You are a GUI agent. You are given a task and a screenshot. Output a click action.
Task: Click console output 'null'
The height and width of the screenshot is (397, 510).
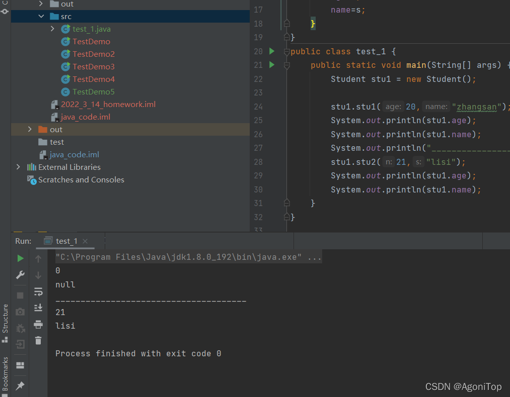click(65, 285)
